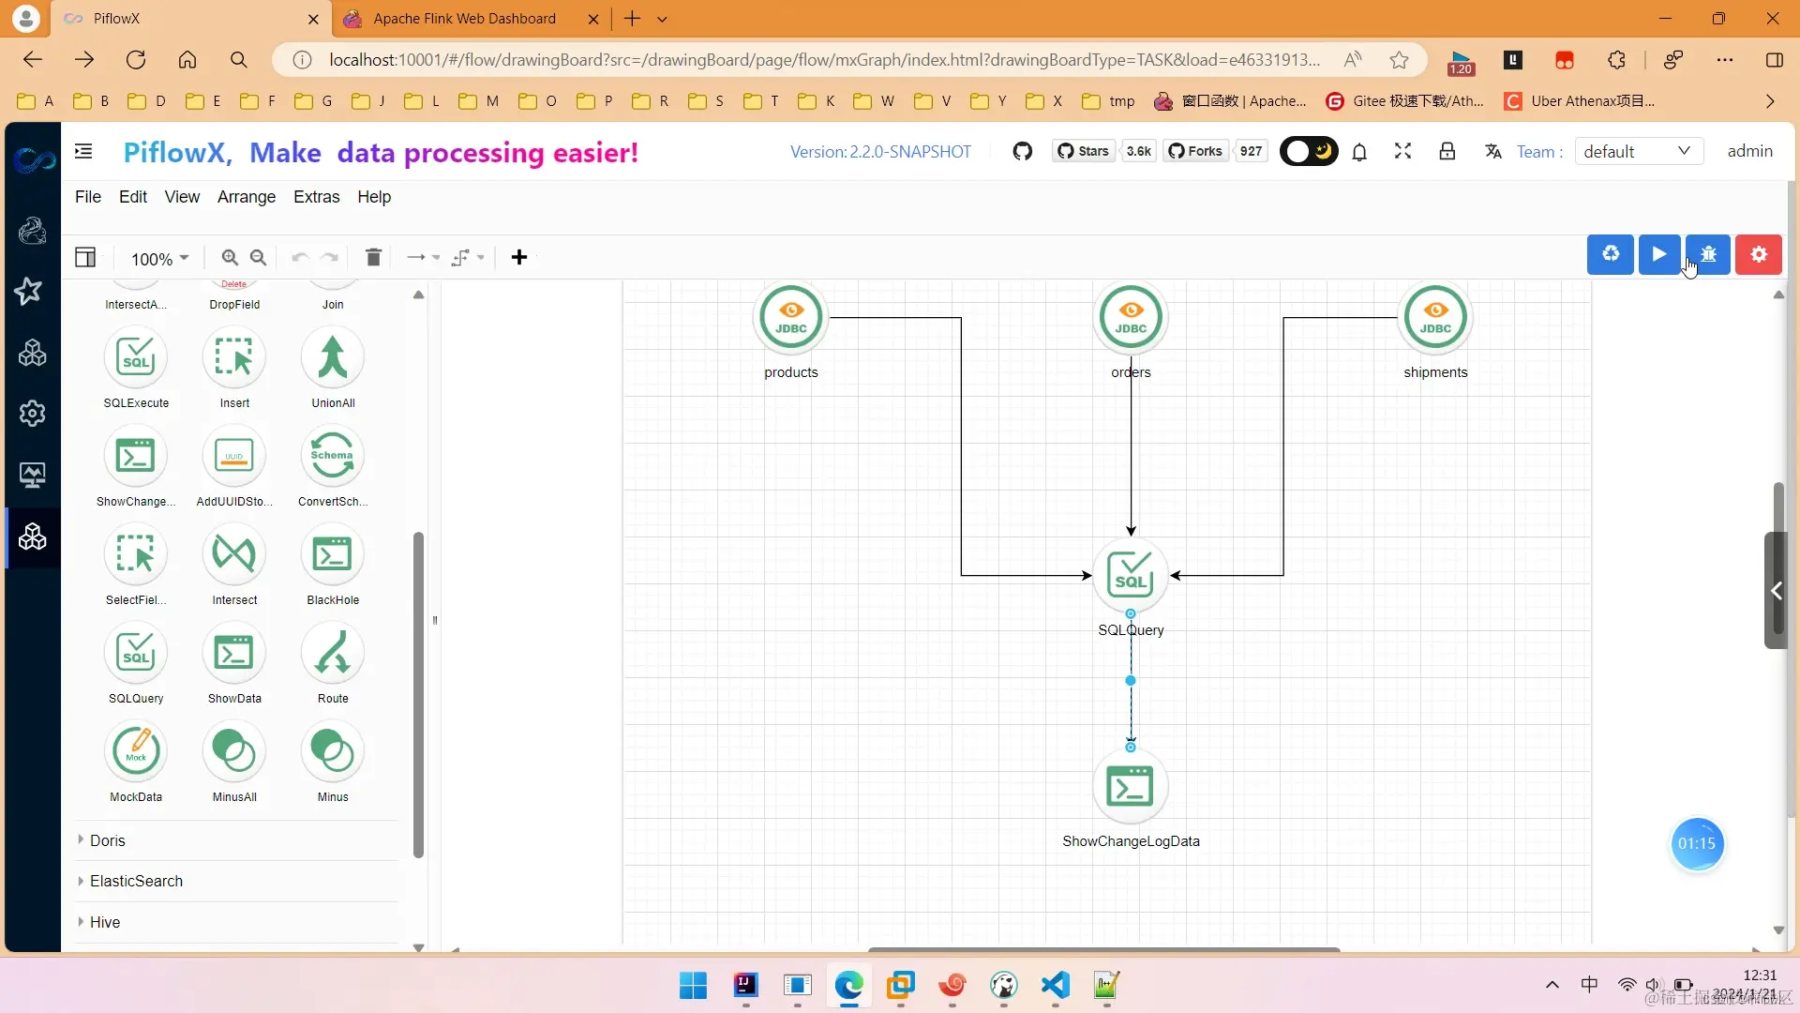This screenshot has width=1800, height=1013.
Task: Open the 100% zoom dropdown
Action: [x=159, y=258]
